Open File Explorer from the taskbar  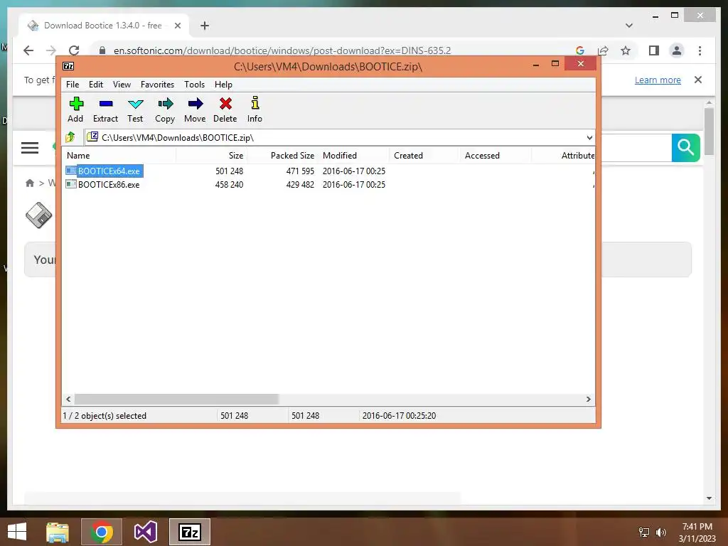(58, 532)
